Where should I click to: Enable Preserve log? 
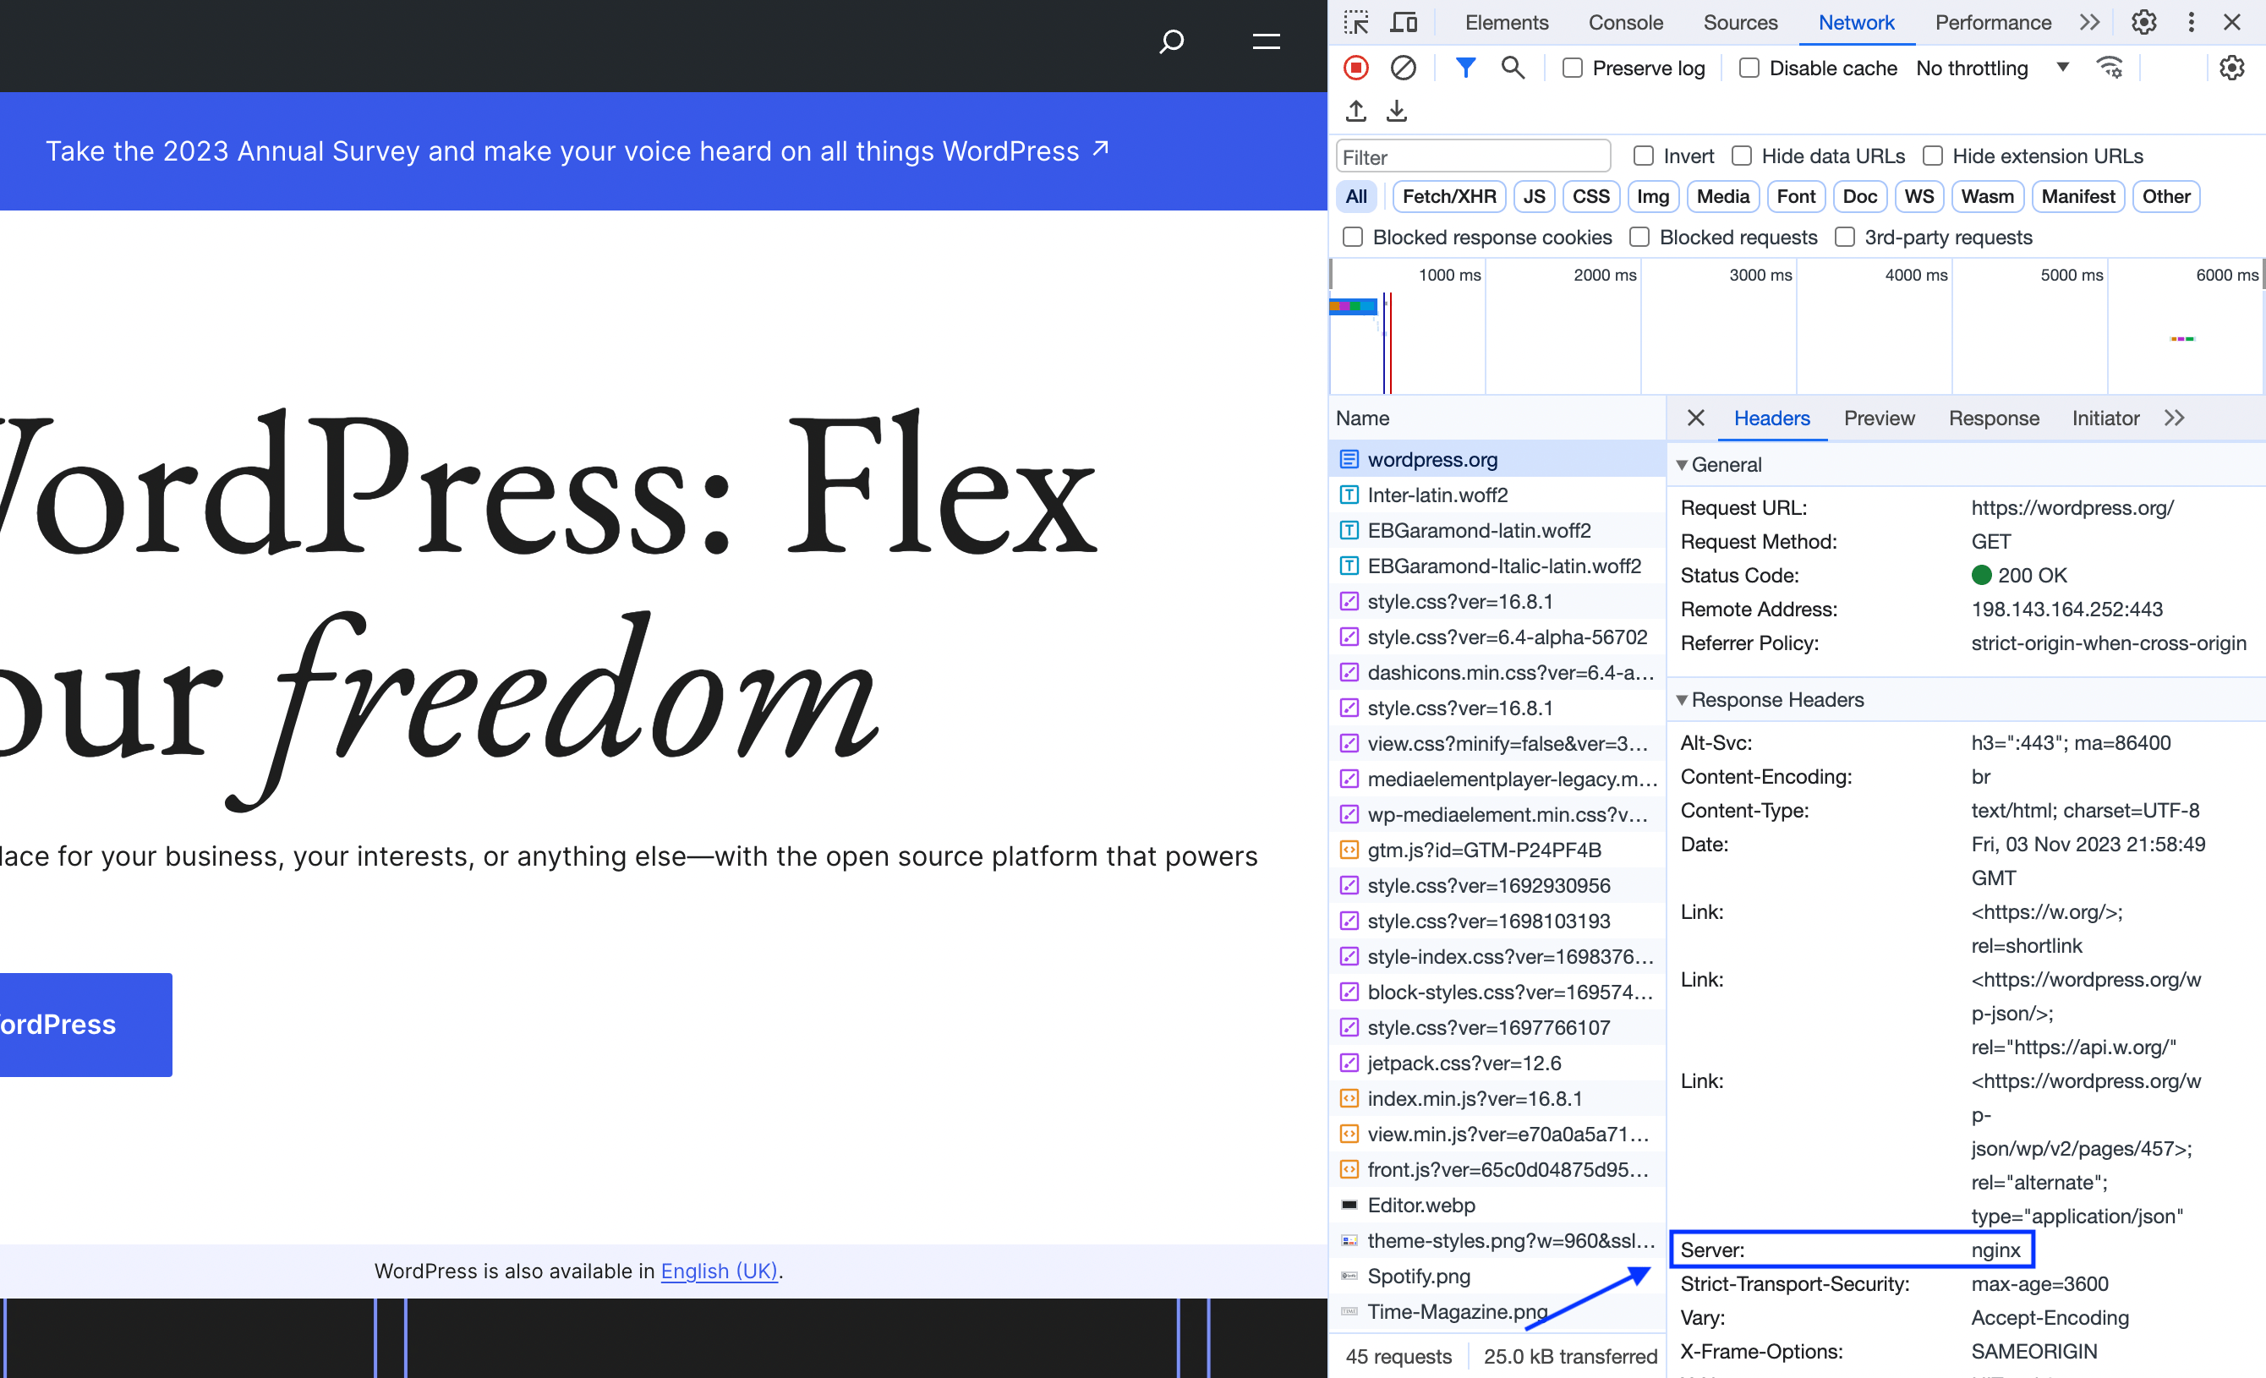coord(1572,67)
